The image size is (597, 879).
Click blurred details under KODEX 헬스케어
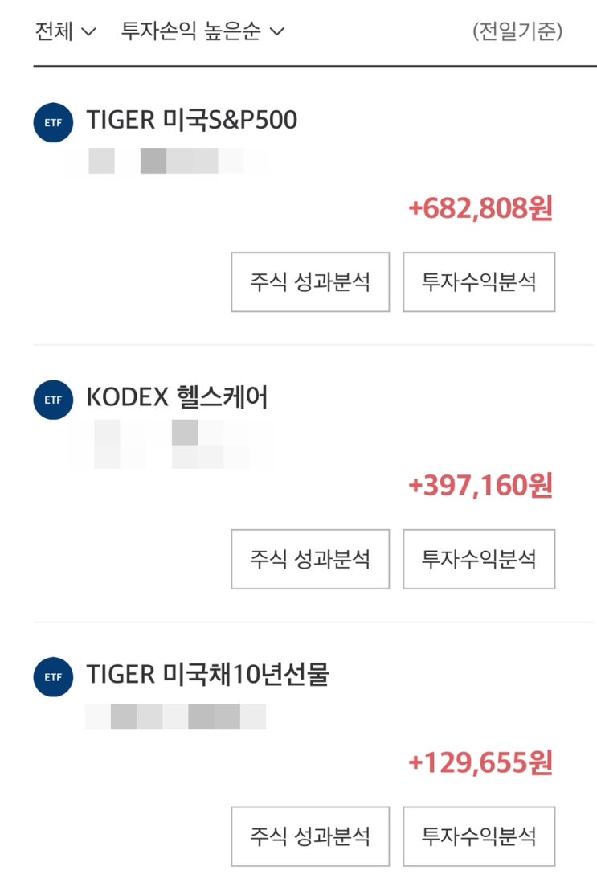coord(170,444)
